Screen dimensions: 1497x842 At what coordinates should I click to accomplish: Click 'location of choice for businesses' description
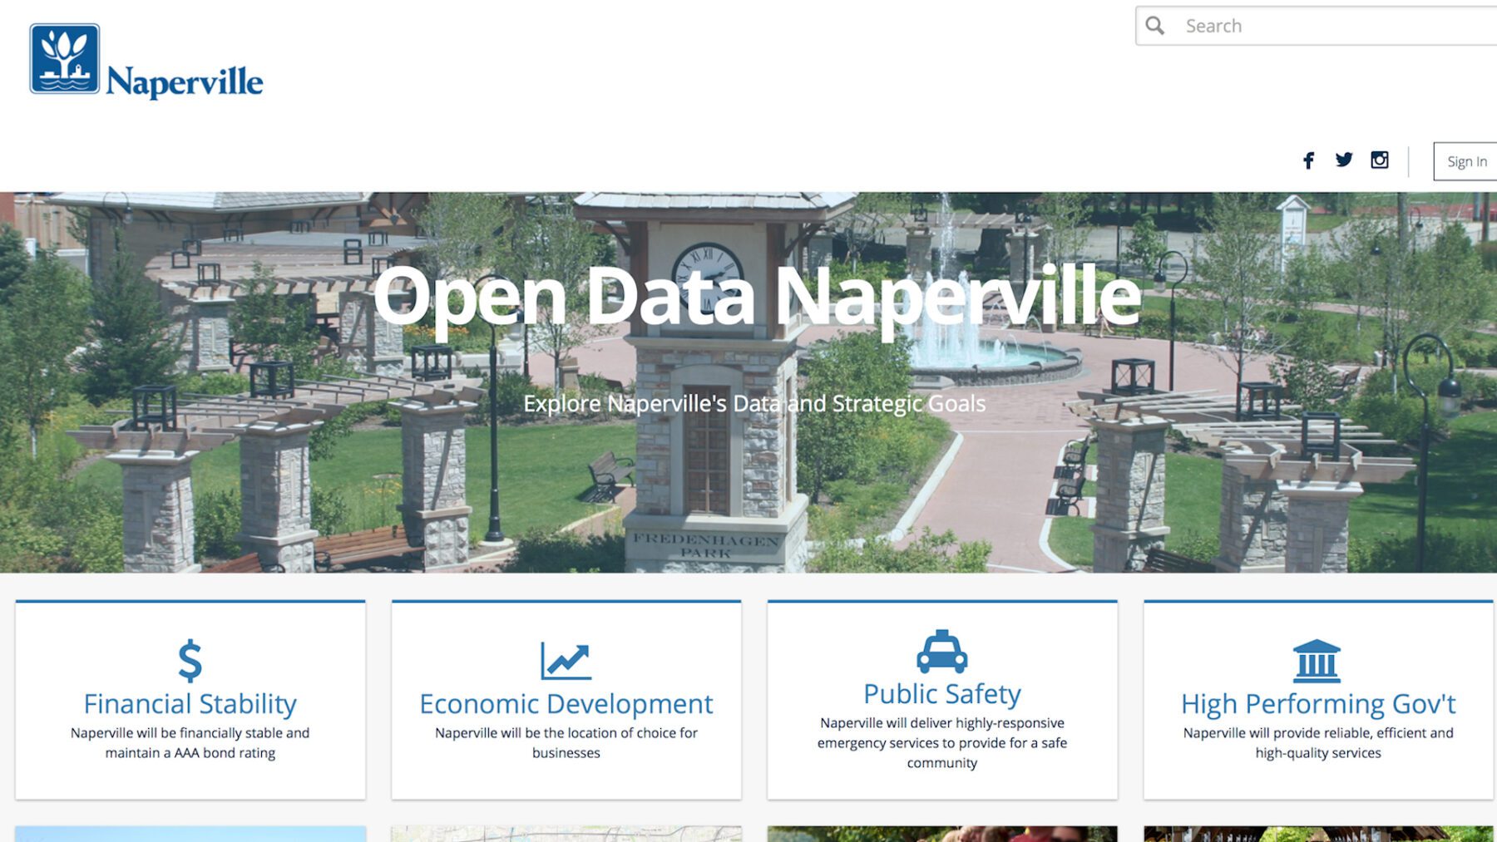click(566, 743)
